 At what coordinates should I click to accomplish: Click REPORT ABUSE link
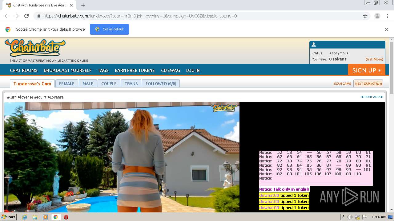pyautogui.click(x=372, y=97)
